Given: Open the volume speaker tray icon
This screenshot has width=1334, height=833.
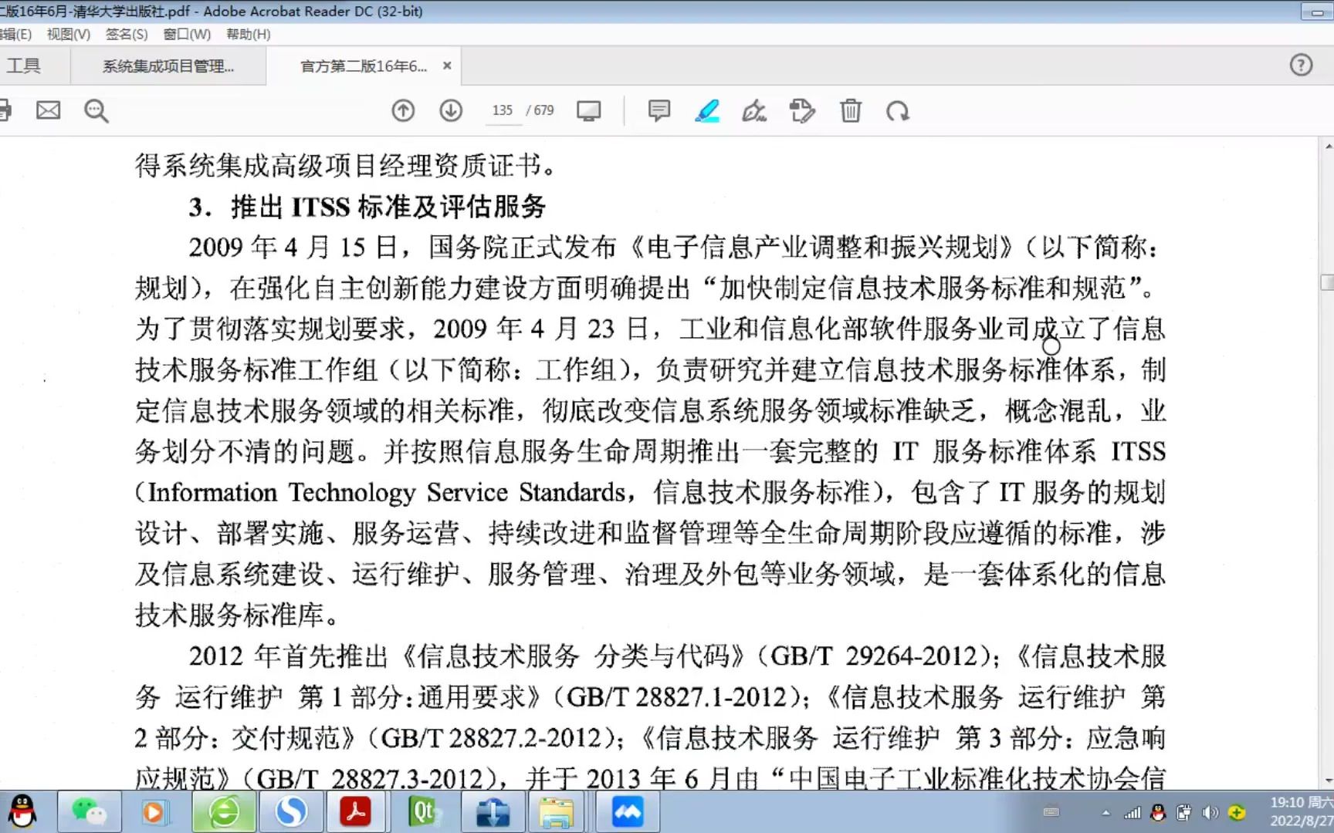Looking at the screenshot, I should [1210, 812].
